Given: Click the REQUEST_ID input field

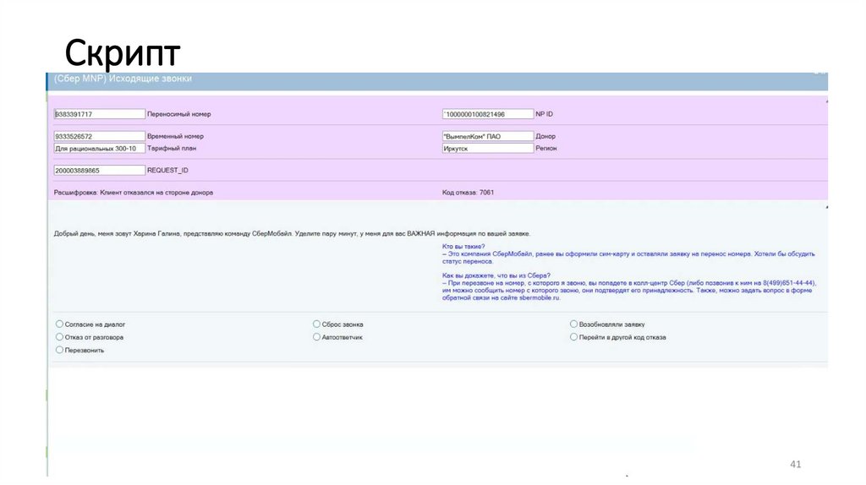Looking at the screenshot, I should [100, 171].
